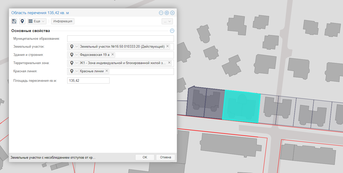Click the pin icon next to Красные линии
This screenshot has height=173, width=343.
click(x=72, y=71)
